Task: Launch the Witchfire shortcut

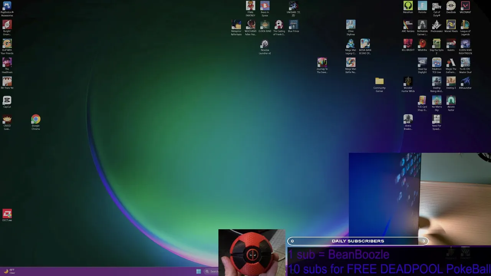Action: [x=422, y=45]
